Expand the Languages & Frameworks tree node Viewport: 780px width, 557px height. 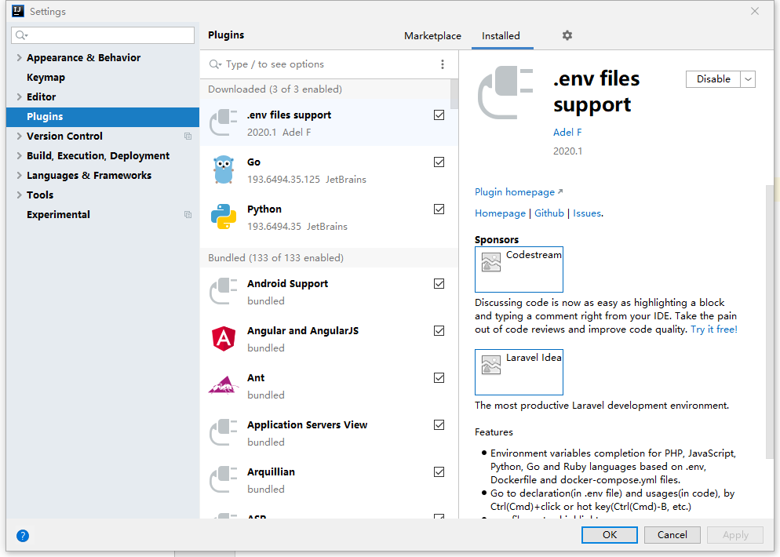19,176
